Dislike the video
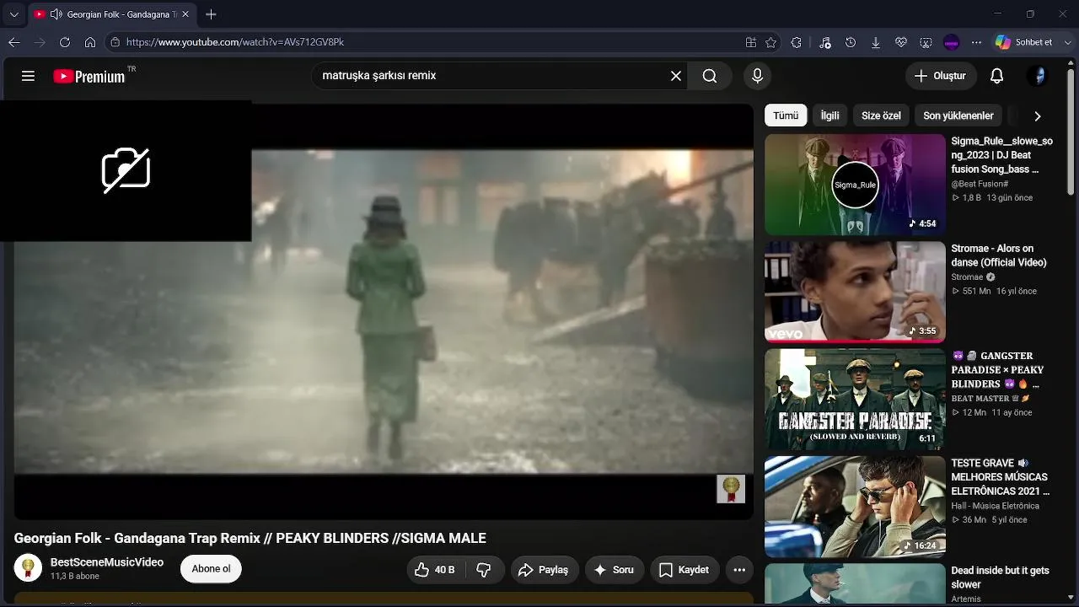The height and width of the screenshot is (607, 1079). click(484, 570)
